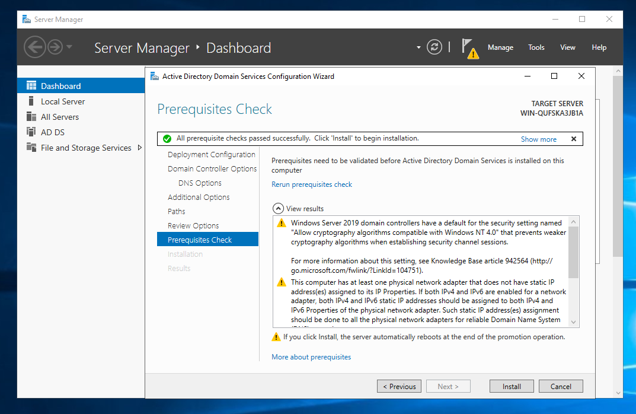636x414 pixels.
Task: Click the Server Manager title bar icon
Action: point(26,19)
